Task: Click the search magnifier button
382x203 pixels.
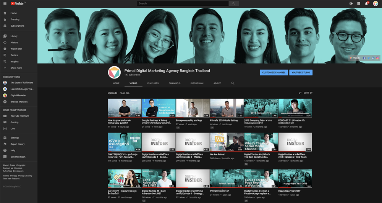Action: point(234,3)
